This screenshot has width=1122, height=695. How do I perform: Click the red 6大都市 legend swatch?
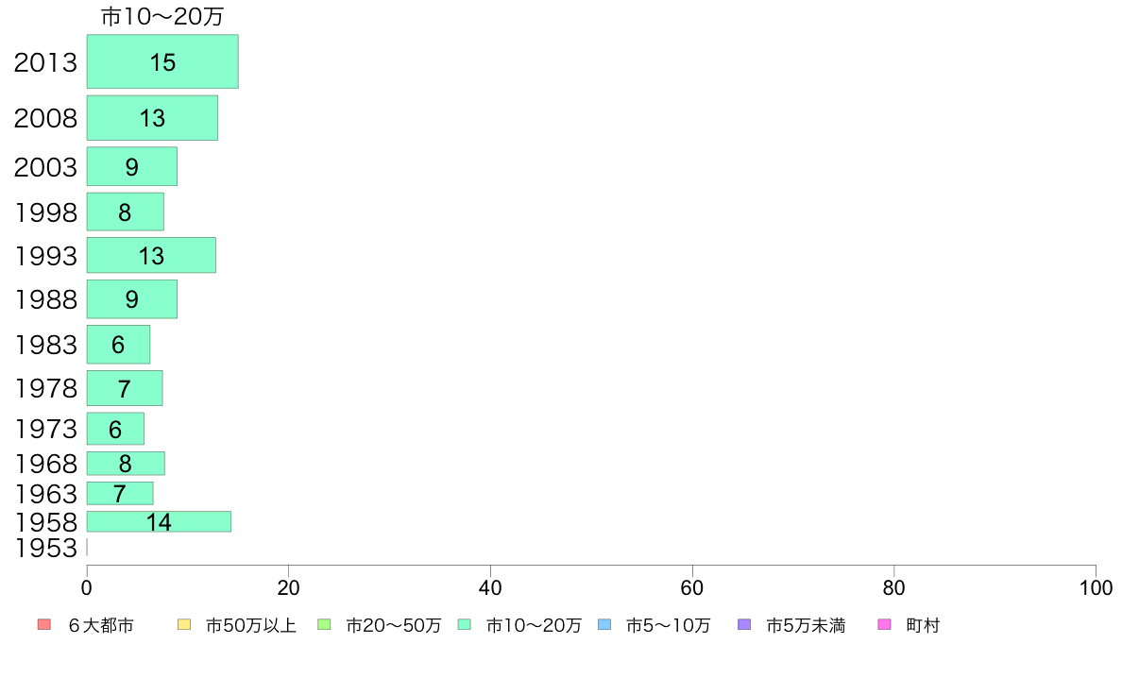click(x=44, y=625)
